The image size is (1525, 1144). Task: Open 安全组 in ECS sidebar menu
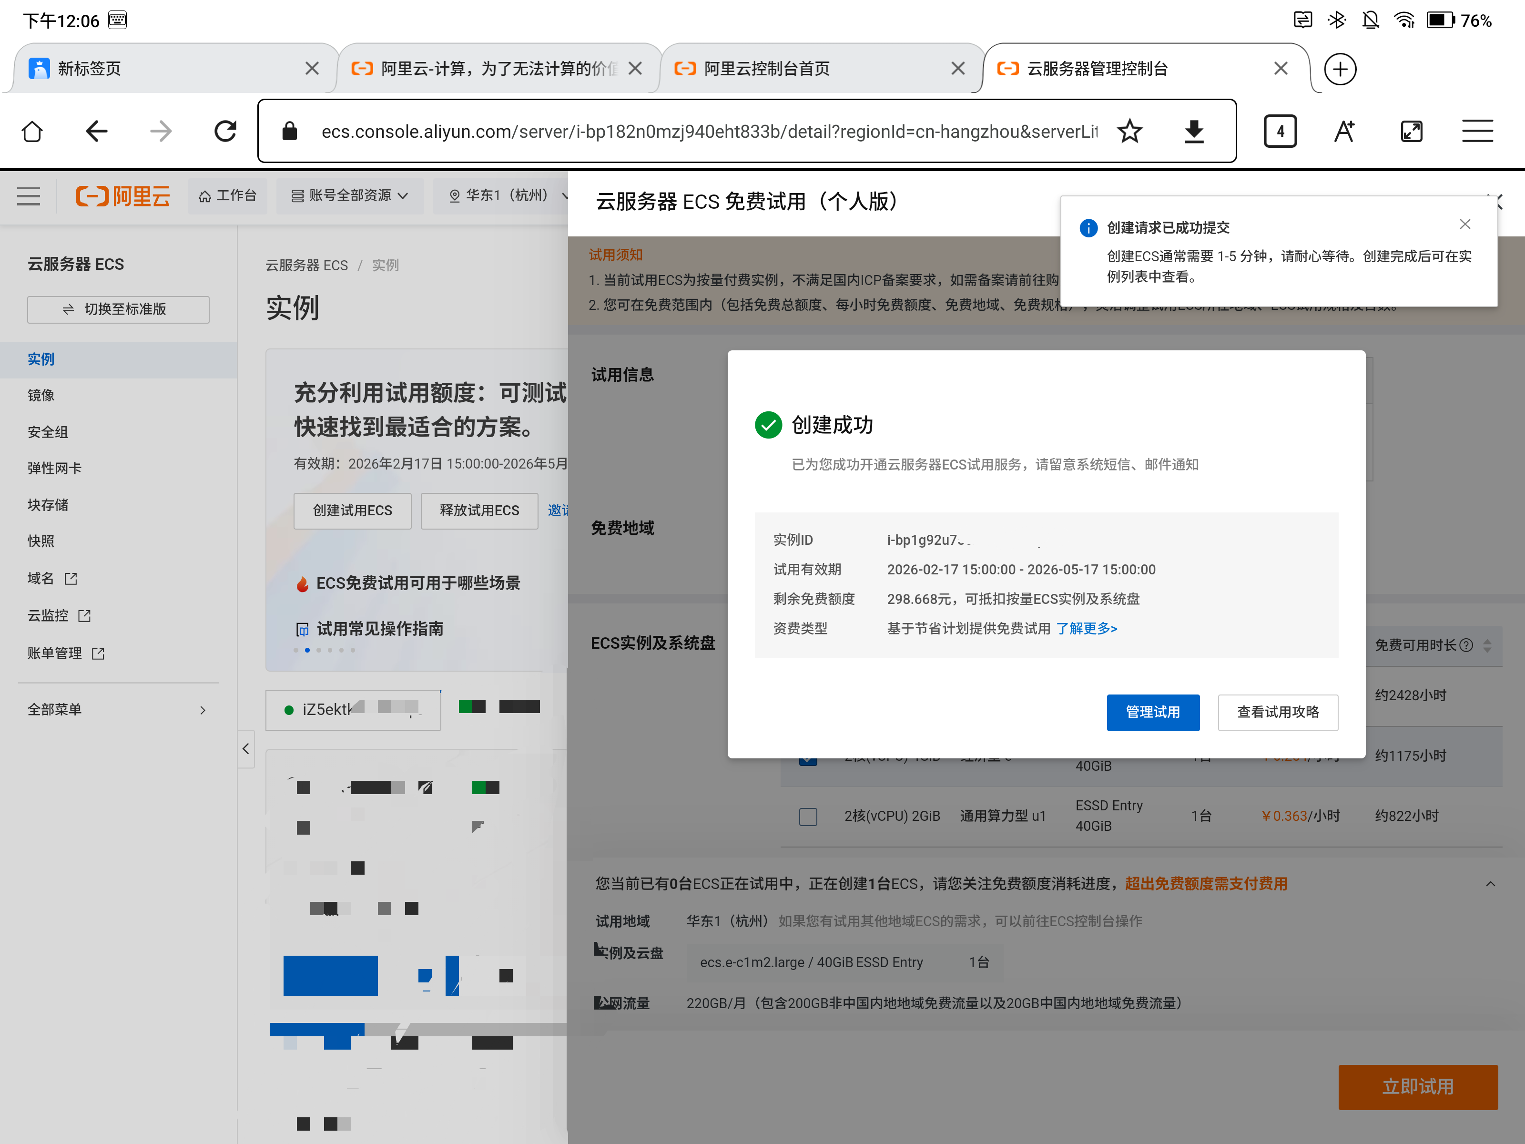click(48, 432)
